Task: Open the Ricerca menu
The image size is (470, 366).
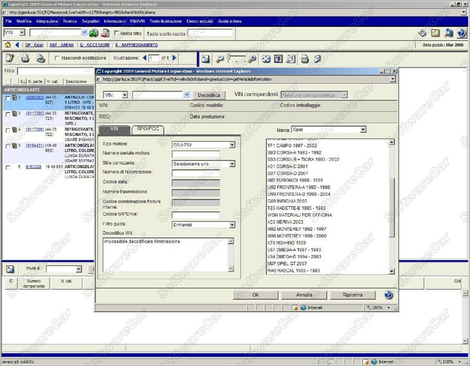Action: (x=70, y=21)
